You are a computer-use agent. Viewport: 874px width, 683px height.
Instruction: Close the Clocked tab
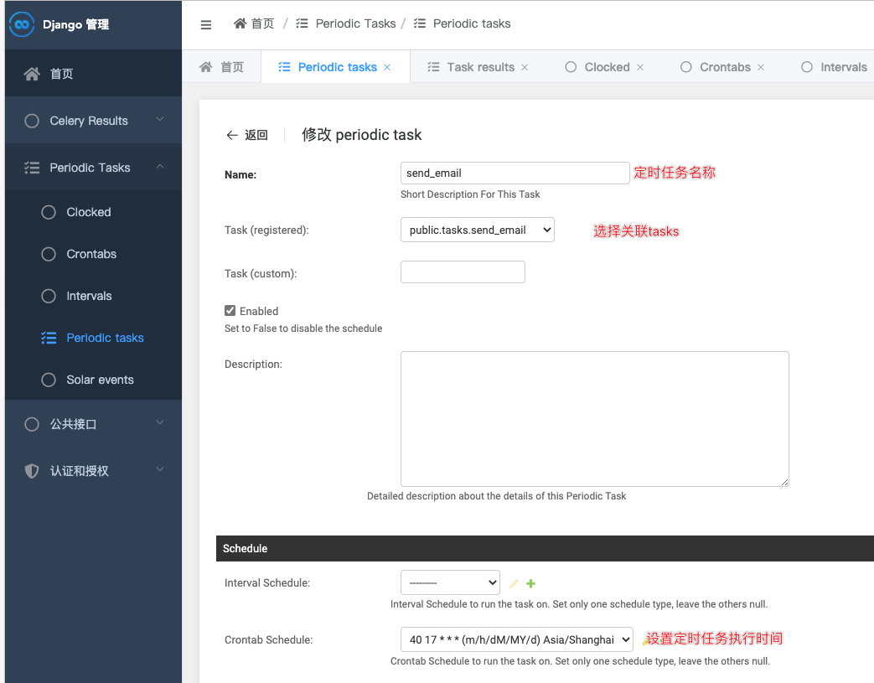(x=640, y=68)
